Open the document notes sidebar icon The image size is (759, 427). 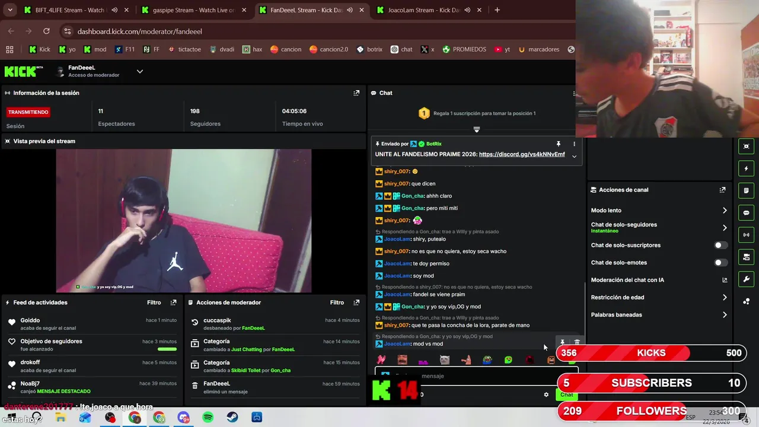coord(746,190)
